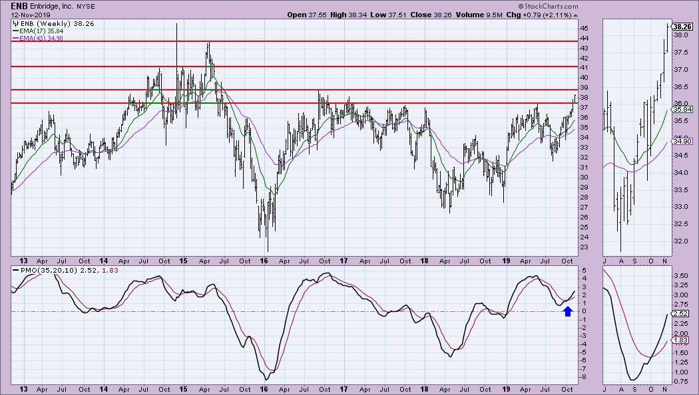This screenshot has height=395, width=699.
Task: Click the red 1.83 signal value in PMO legend
Action: tap(110, 270)
